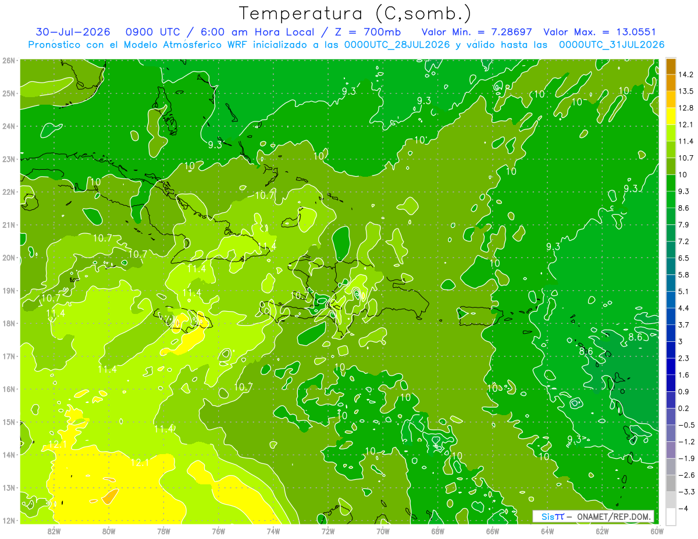
Task: Click the 5.8 value on the colour bar
Action: coord(683,274)
